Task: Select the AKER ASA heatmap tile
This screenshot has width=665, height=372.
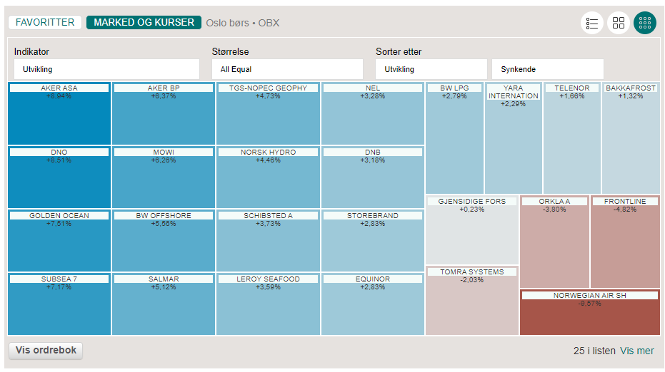Action: point(59,114)
